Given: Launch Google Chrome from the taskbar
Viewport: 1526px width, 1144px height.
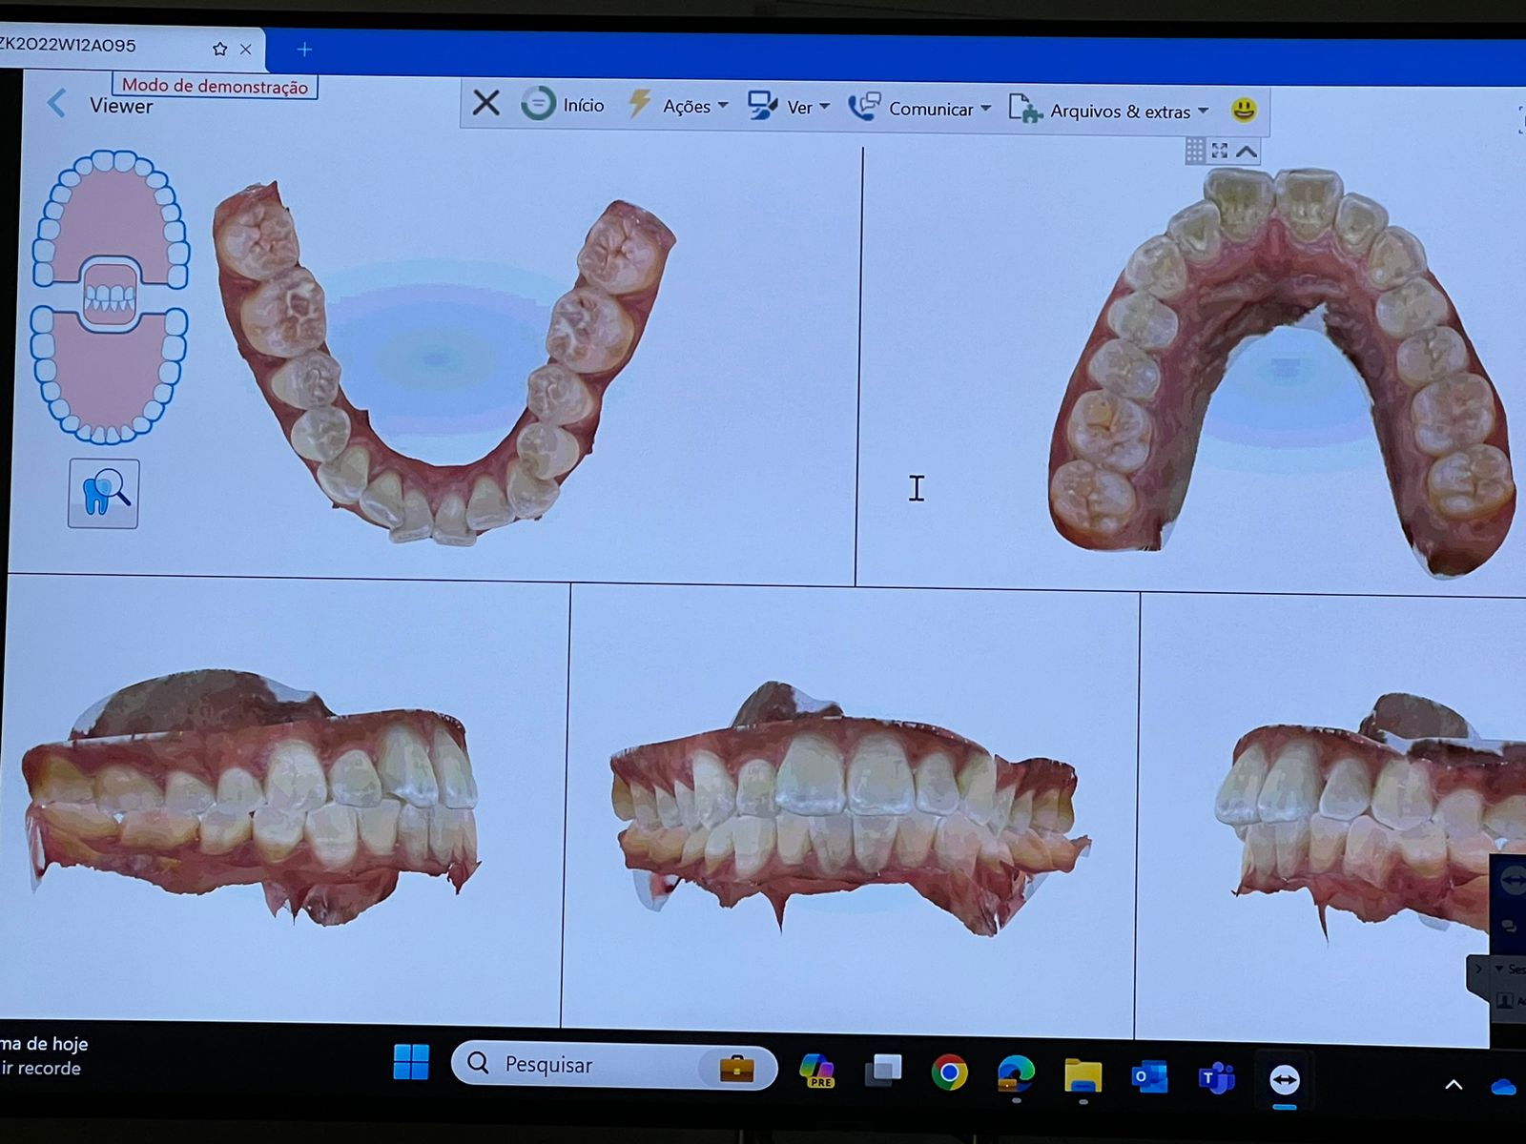Looking at the screenshot, I should (x=949, y=1073).
